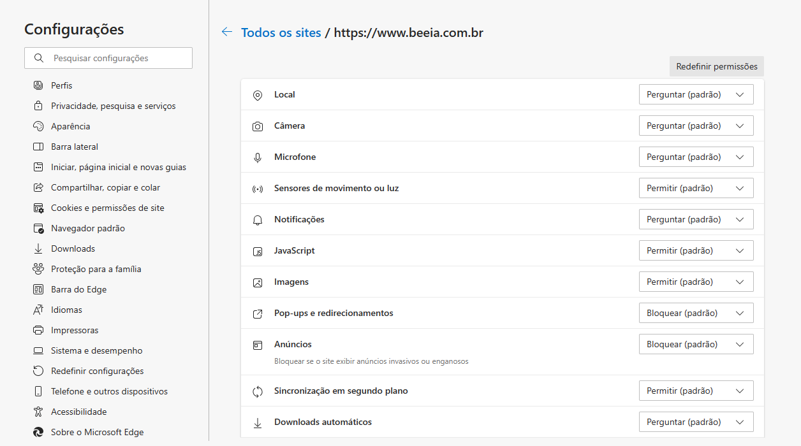
Task: Open Cookies e permissões de site
Action: (108, 208)
